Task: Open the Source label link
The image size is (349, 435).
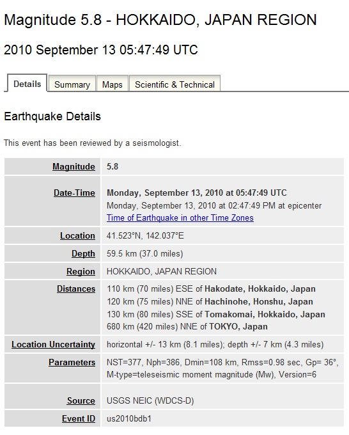Action: point(81,400)
